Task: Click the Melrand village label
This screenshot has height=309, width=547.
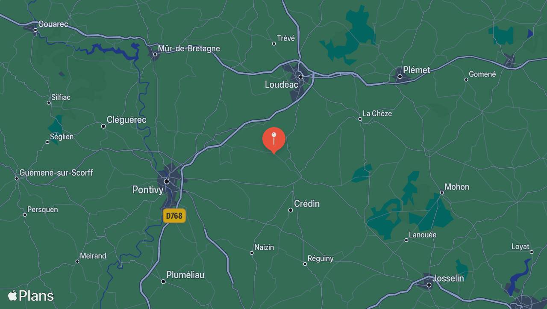Action: [93, 256]
